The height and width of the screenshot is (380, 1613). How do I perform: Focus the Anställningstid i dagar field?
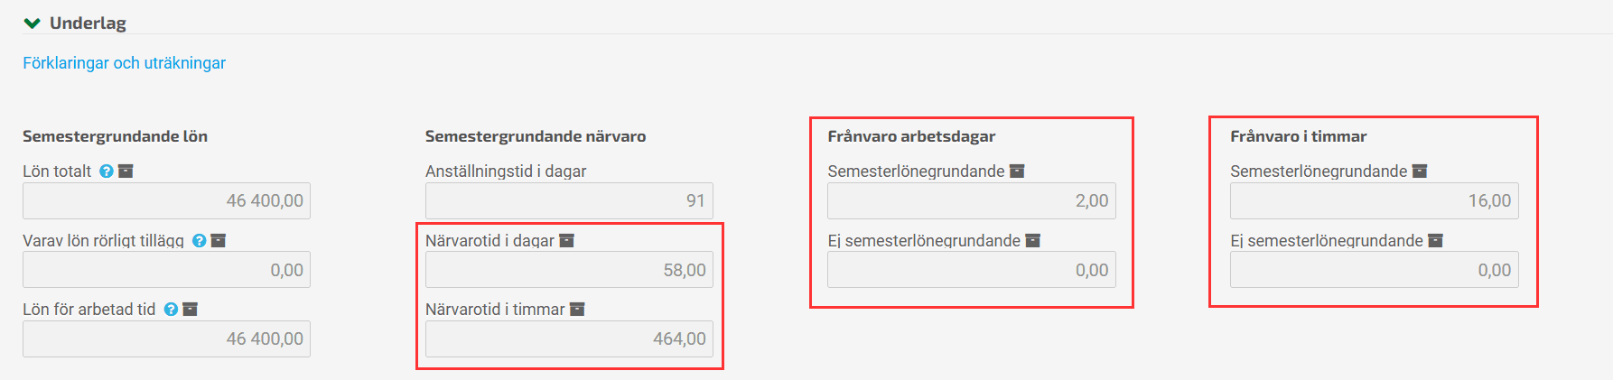pos(569,200)
